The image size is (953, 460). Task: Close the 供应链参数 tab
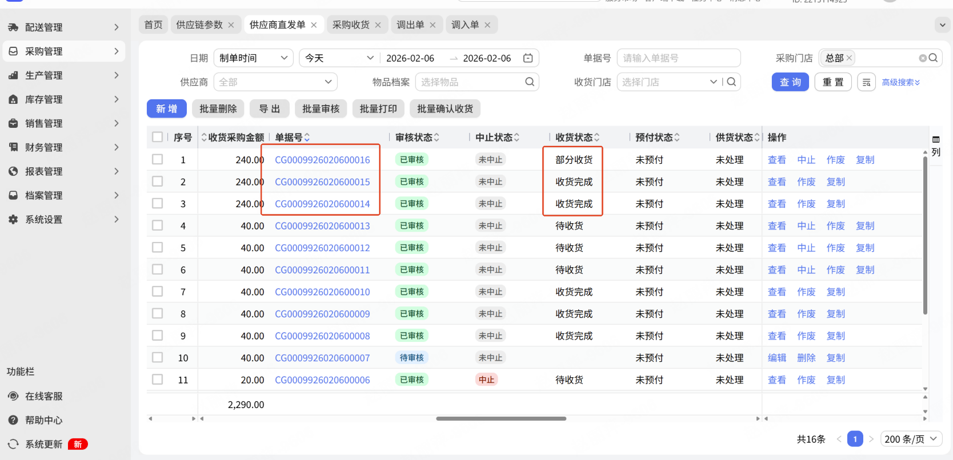[x=231, y=25]
